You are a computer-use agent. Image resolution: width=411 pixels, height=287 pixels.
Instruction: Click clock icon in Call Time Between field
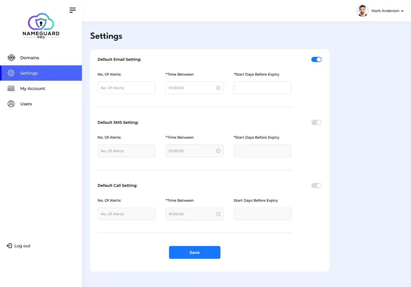coord(218,214)
